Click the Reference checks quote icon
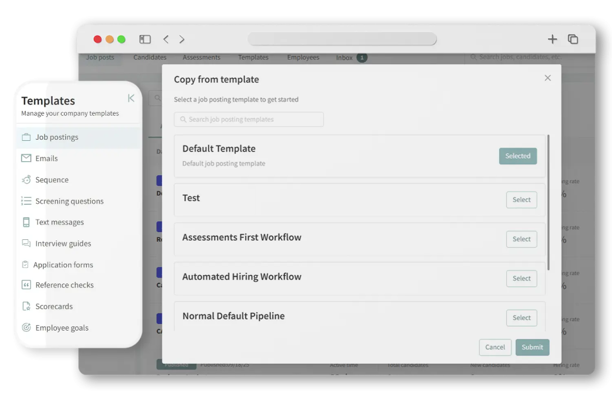This screenshot has width=612, height=407. pyautogui.click(x=26, y=285)
